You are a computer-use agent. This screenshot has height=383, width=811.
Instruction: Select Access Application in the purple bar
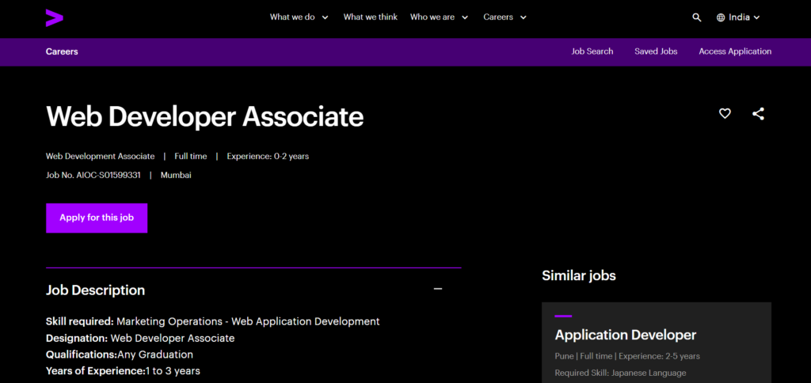pos(734,51)
